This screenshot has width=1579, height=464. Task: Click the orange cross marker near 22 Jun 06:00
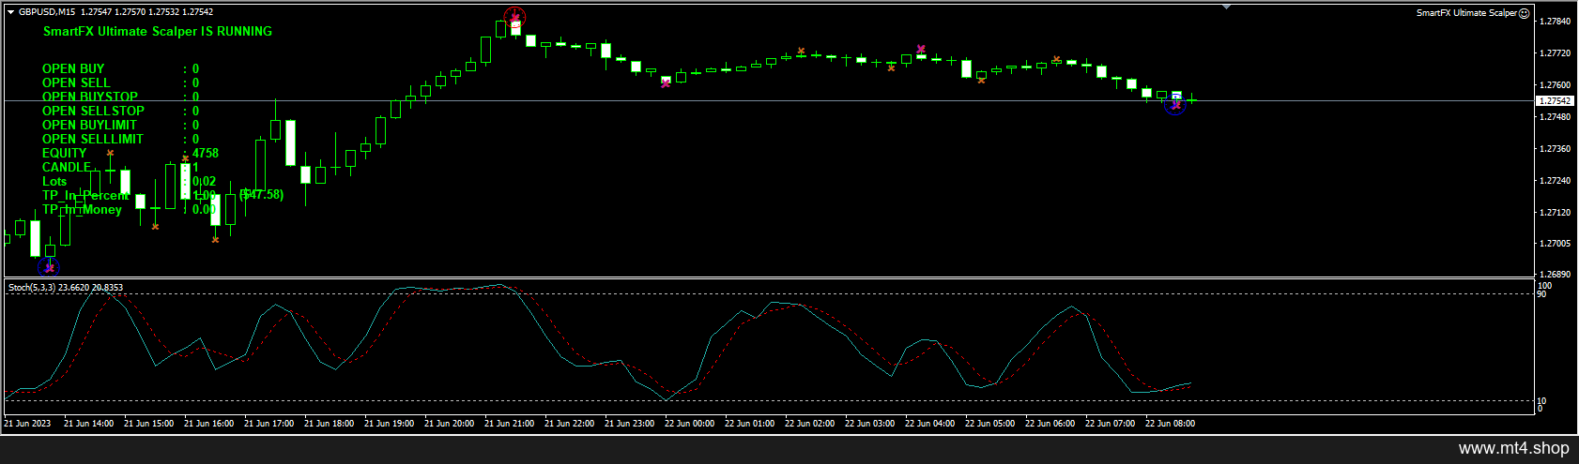coord(1056,59)
